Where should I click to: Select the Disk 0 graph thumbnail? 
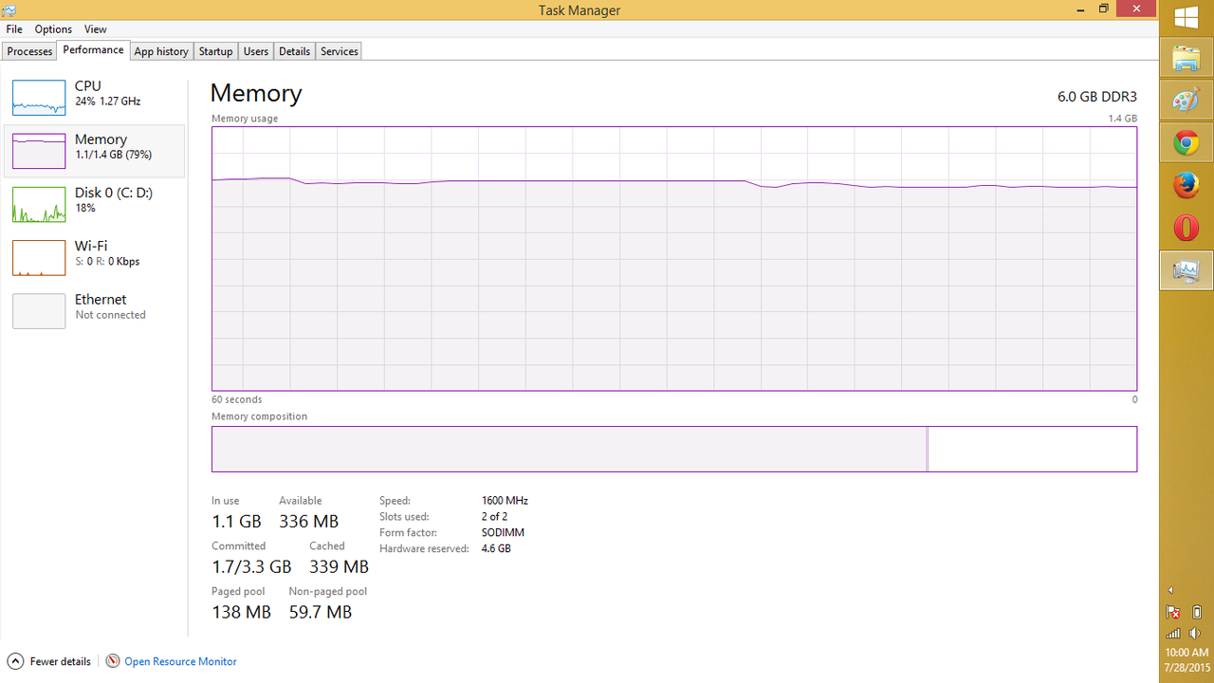click(x=39, y=204)
